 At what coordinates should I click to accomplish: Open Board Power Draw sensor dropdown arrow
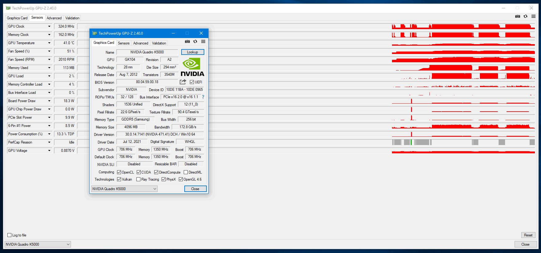(x=49, y=101)
